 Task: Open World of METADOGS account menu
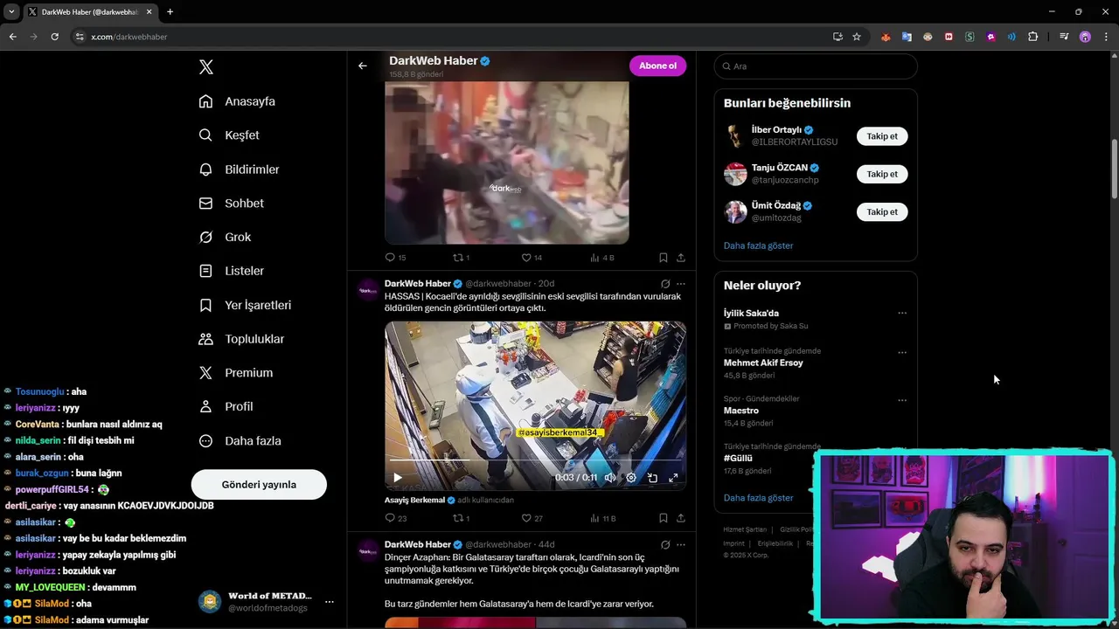point(266,602)
